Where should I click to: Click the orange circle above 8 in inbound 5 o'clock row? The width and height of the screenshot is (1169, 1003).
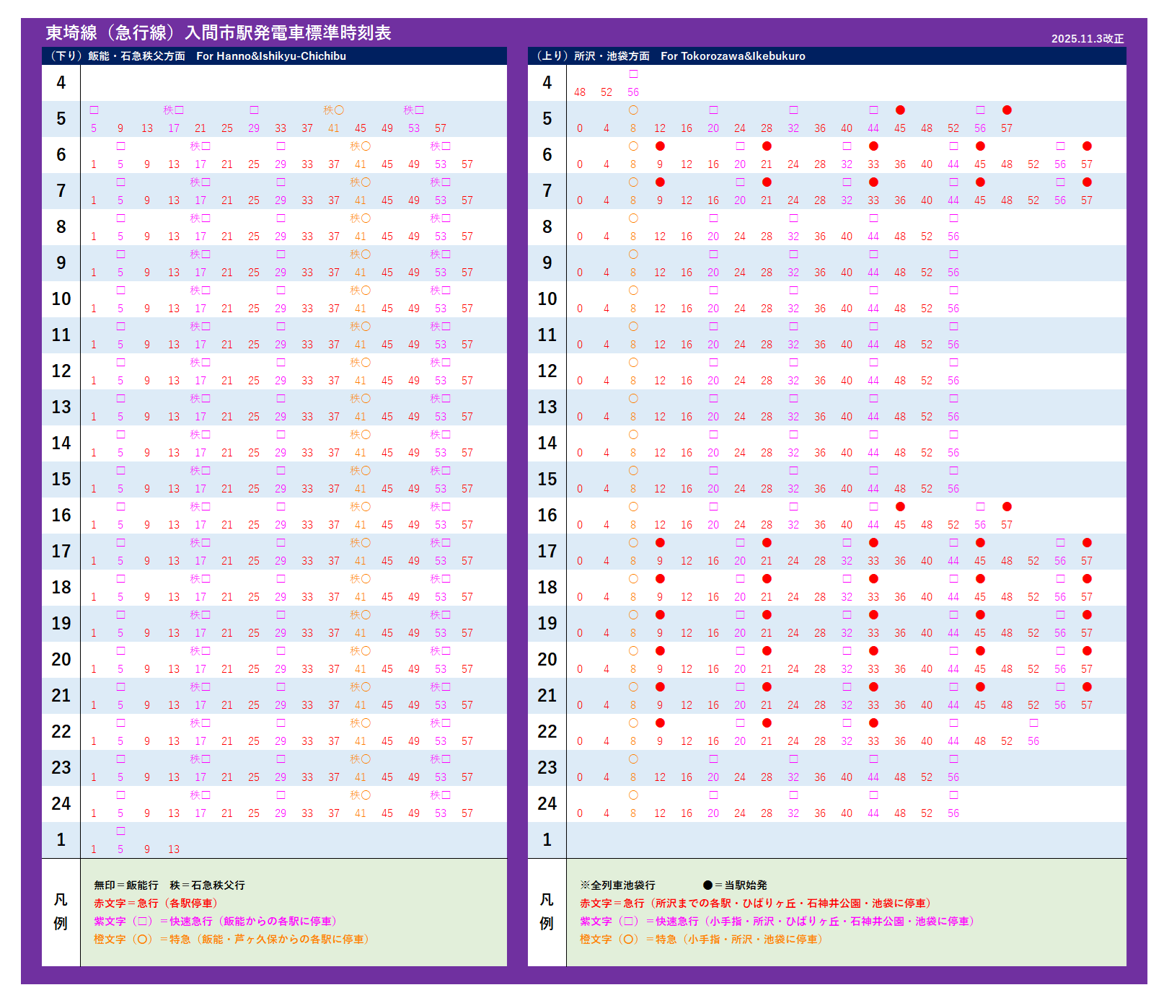click(x=633, y=110)
